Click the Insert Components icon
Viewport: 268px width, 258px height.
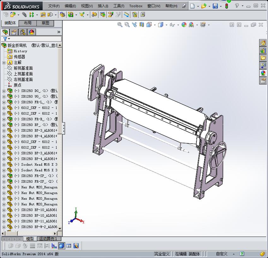pyautogui.click(x=13, y=15)
